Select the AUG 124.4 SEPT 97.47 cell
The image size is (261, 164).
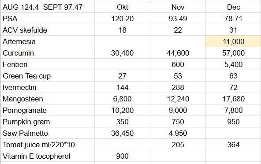click(48, 7)
